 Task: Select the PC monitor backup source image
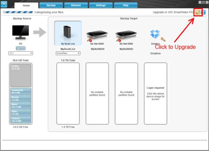21,32
